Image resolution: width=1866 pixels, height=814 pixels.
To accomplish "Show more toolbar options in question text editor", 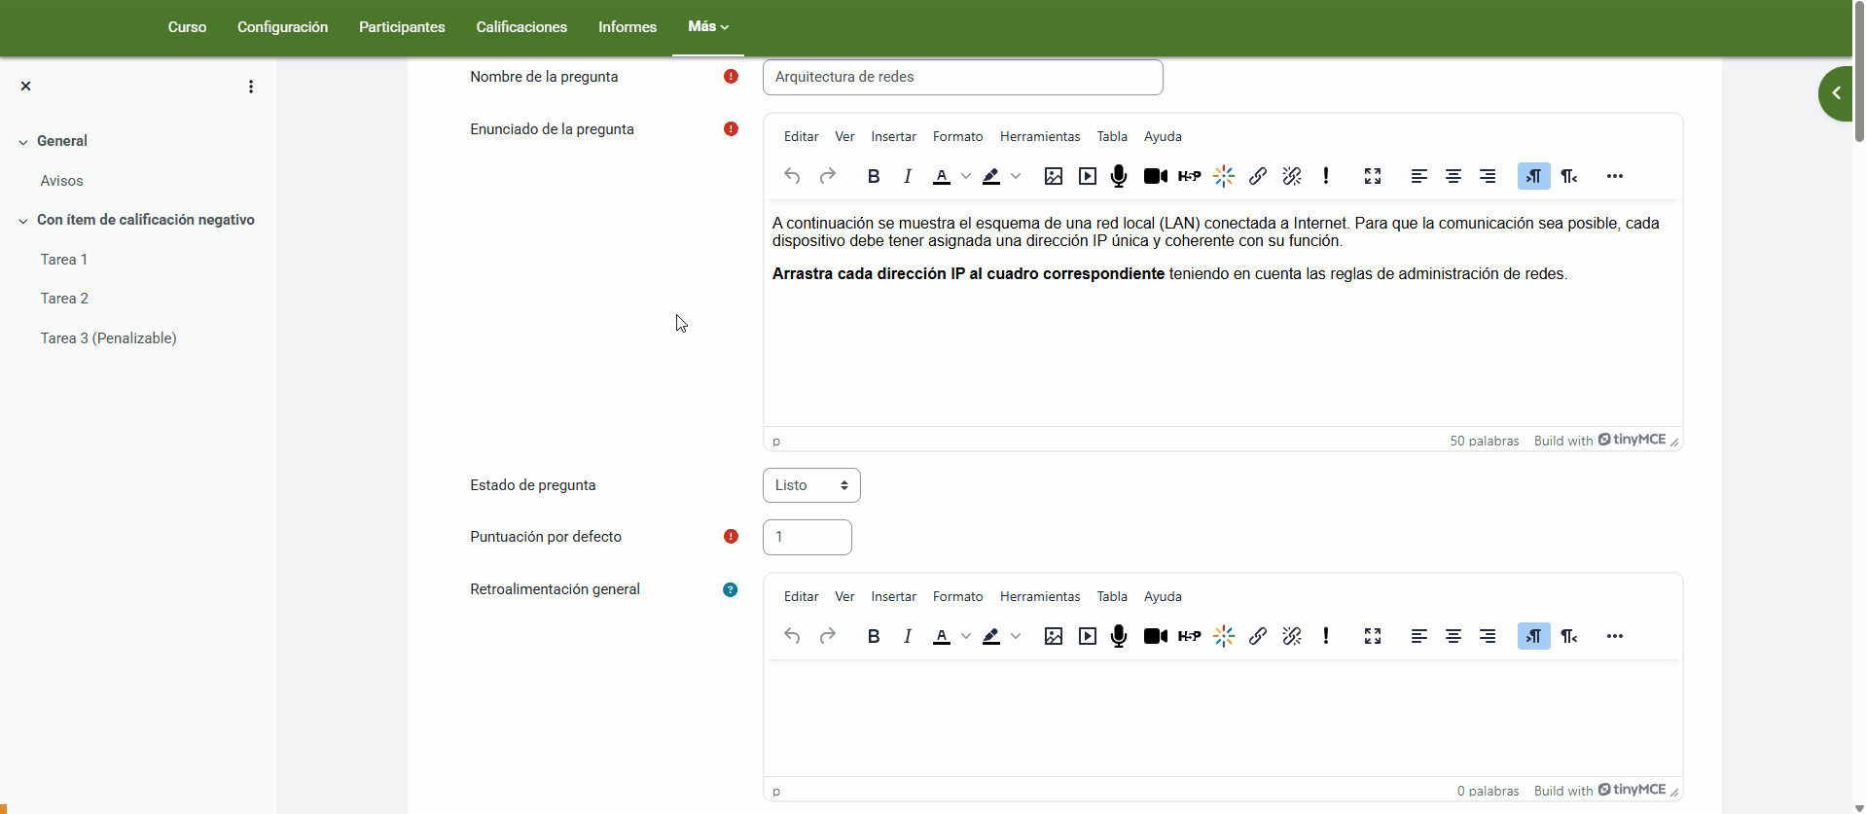I will tap(1615, 176).
